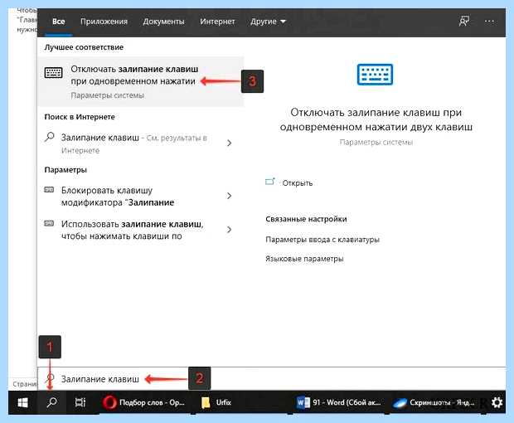Click Открыть in the preview pane
514x423 pixels.
(298, 183)
